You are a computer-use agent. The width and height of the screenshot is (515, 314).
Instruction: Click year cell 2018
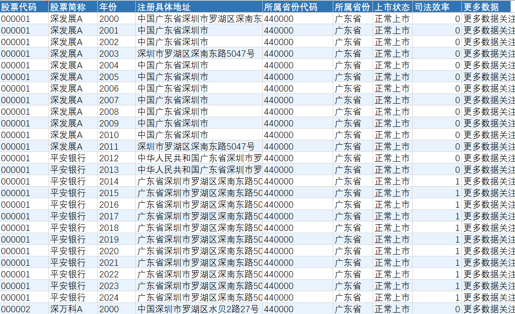click(x=116, y=228)
